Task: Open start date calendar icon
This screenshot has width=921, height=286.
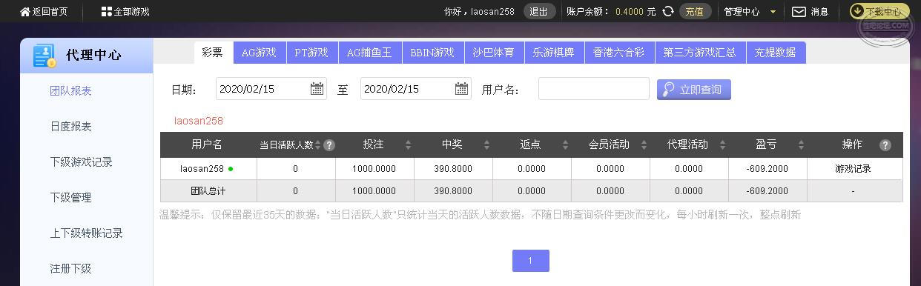Action: pos(317,89)
